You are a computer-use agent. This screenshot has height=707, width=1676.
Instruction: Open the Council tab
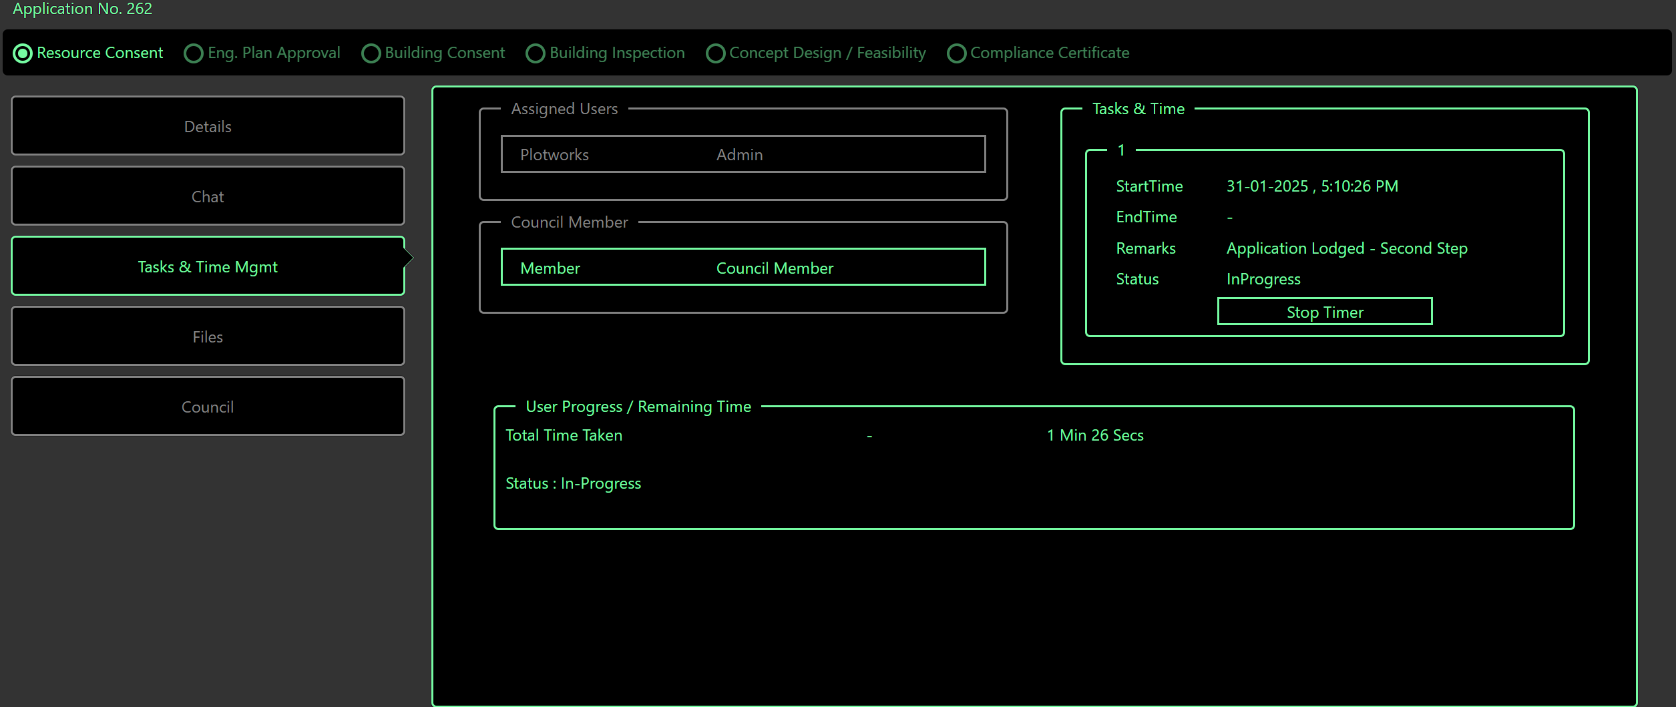coord(207,406)
